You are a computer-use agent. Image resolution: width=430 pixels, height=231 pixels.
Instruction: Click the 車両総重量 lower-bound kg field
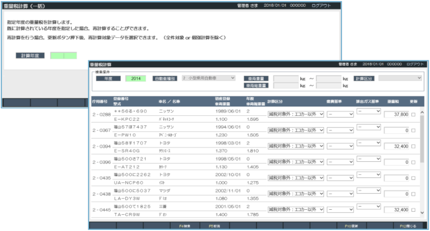point(286,86)
